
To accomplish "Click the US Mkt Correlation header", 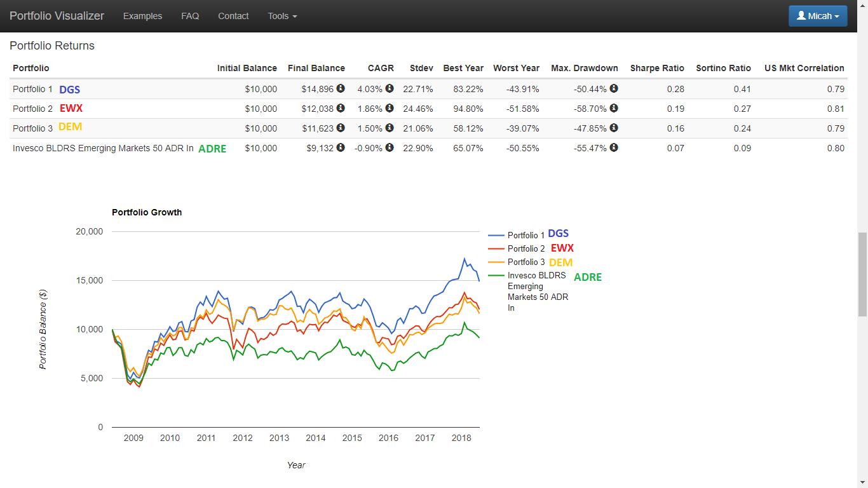I will (804, 68).
